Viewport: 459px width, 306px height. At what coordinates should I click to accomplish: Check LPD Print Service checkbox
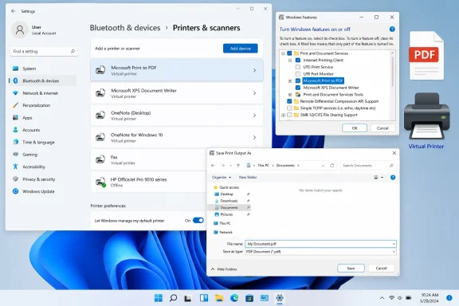pos(298,67)
